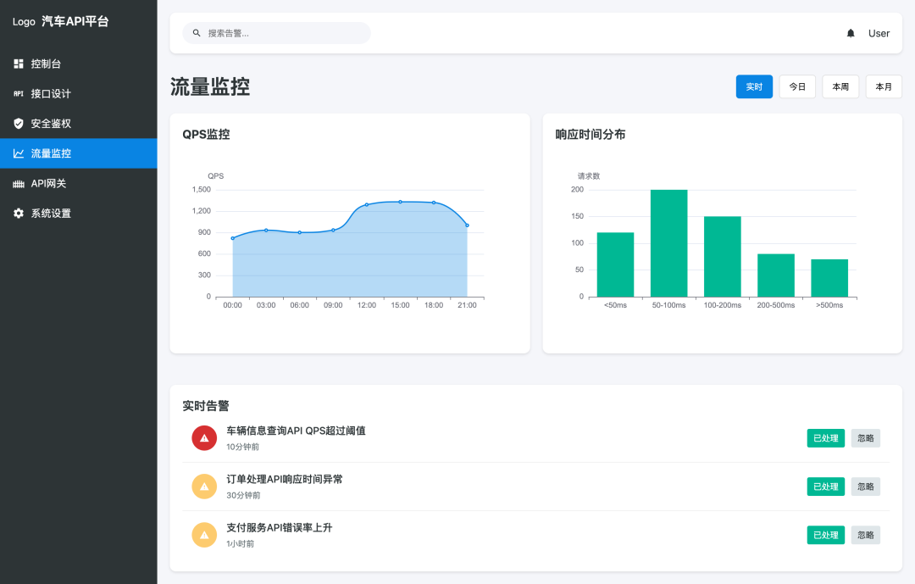Click the gear icon beside 系统设置
Image resolution: width=915 pixels, height=584 pixels.
tap(19, 214)
